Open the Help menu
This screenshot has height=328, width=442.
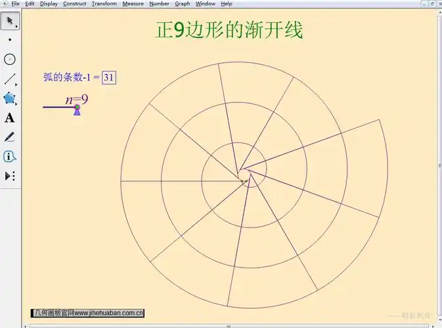click(227, 4)
